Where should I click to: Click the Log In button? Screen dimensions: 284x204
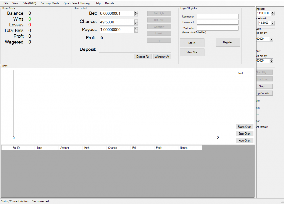pyautogui.click(x=192, y=43)
